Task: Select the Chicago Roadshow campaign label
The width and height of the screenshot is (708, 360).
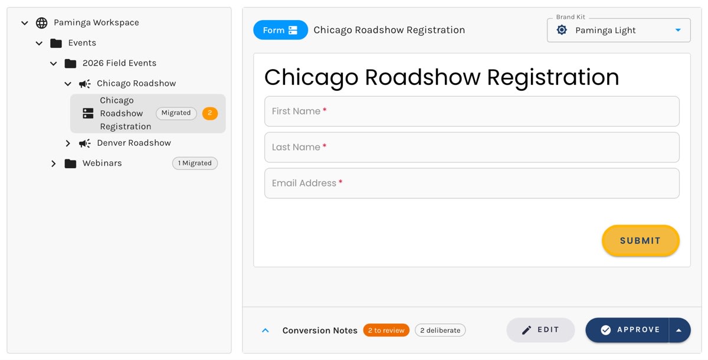Action: (x=136, y=84)
